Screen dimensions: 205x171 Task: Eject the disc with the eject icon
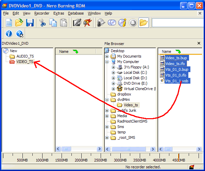point(133,23)
